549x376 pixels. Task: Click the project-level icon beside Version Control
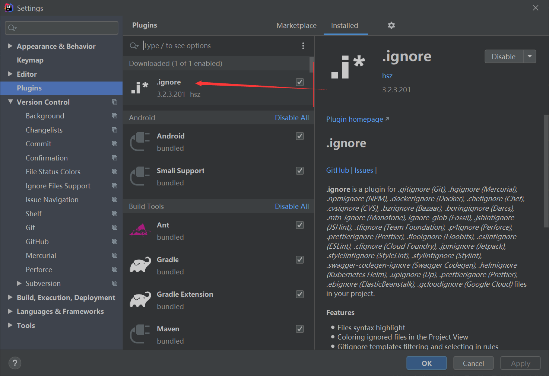click(x=114, y=102)
